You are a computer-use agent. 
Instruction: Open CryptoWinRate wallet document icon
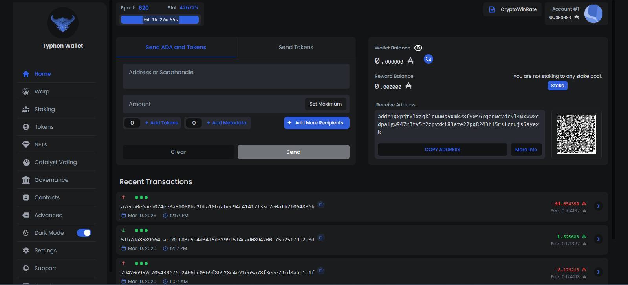click(x=492, y=9)
